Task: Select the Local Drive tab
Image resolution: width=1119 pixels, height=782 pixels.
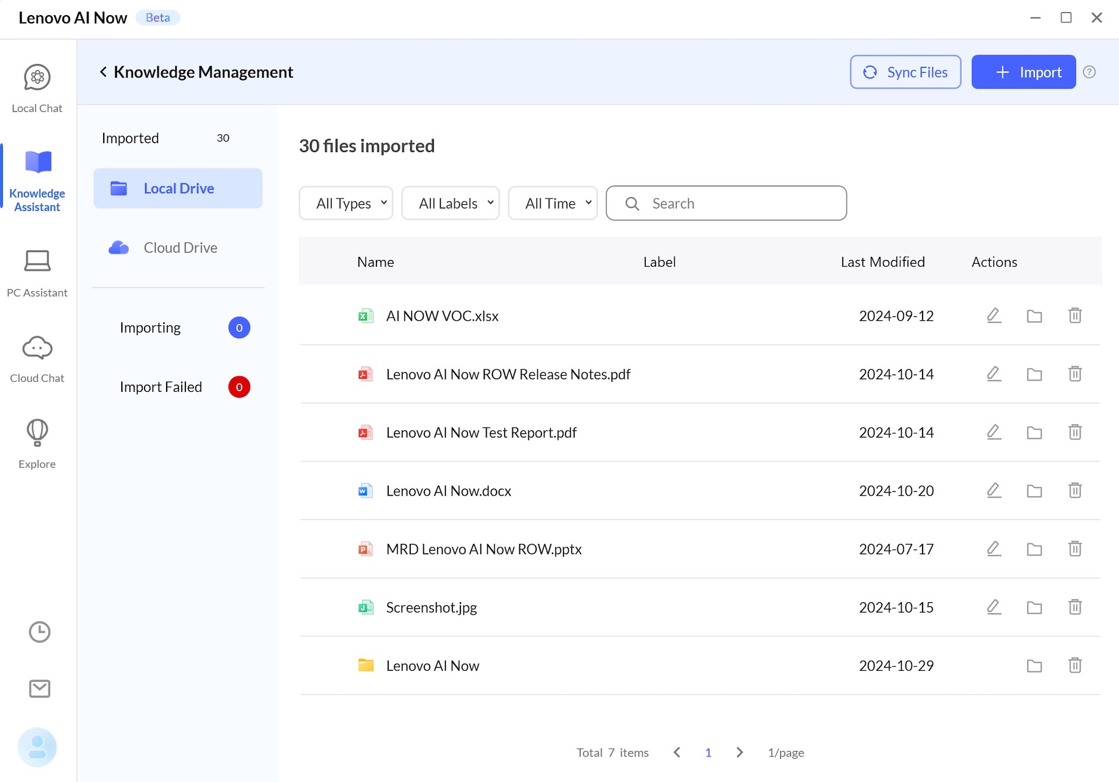Action: tap(178, 188)
